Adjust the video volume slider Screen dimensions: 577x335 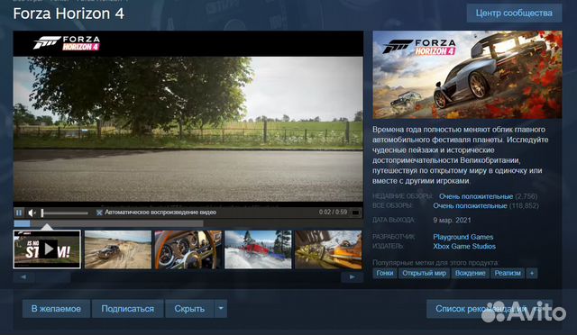(65, 213)
